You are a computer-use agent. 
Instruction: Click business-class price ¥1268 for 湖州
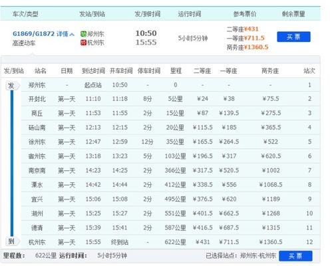point(271,213)
